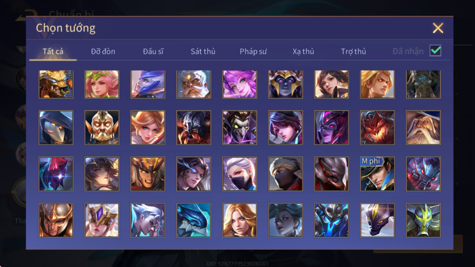The width and height of the screenshot is (475, 267).
Task: Select the white-bearded elder with gold forehead gem
Action: pos(193,84)
